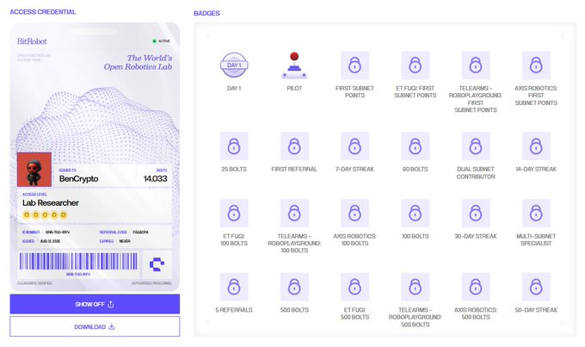Click the 14.033 bolts value
Screen dimensions: 585x347
click(x=155, y=179)
